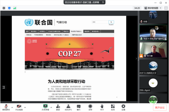Enter full screen with the corner-brackets icon

[x=166, y=8]
